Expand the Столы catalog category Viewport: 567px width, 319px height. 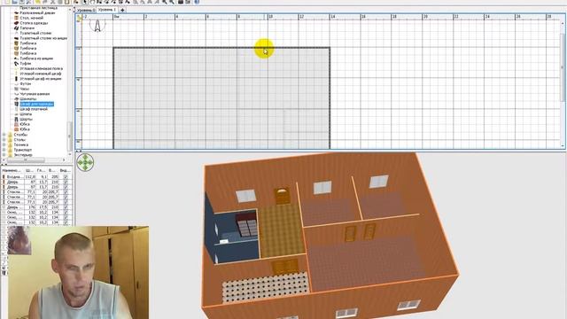(4, 140)
